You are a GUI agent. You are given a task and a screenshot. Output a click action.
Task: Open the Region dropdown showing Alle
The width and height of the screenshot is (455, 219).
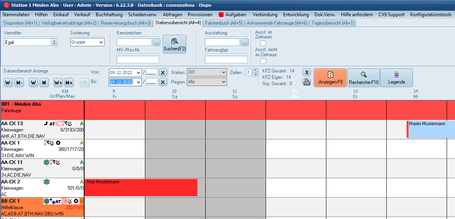[224, 82]
